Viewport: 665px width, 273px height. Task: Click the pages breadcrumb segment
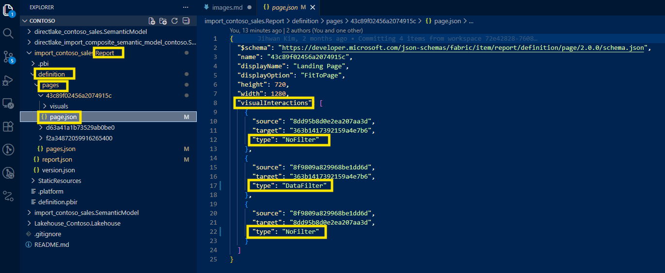pyautogui.click(x=334, y=21)
